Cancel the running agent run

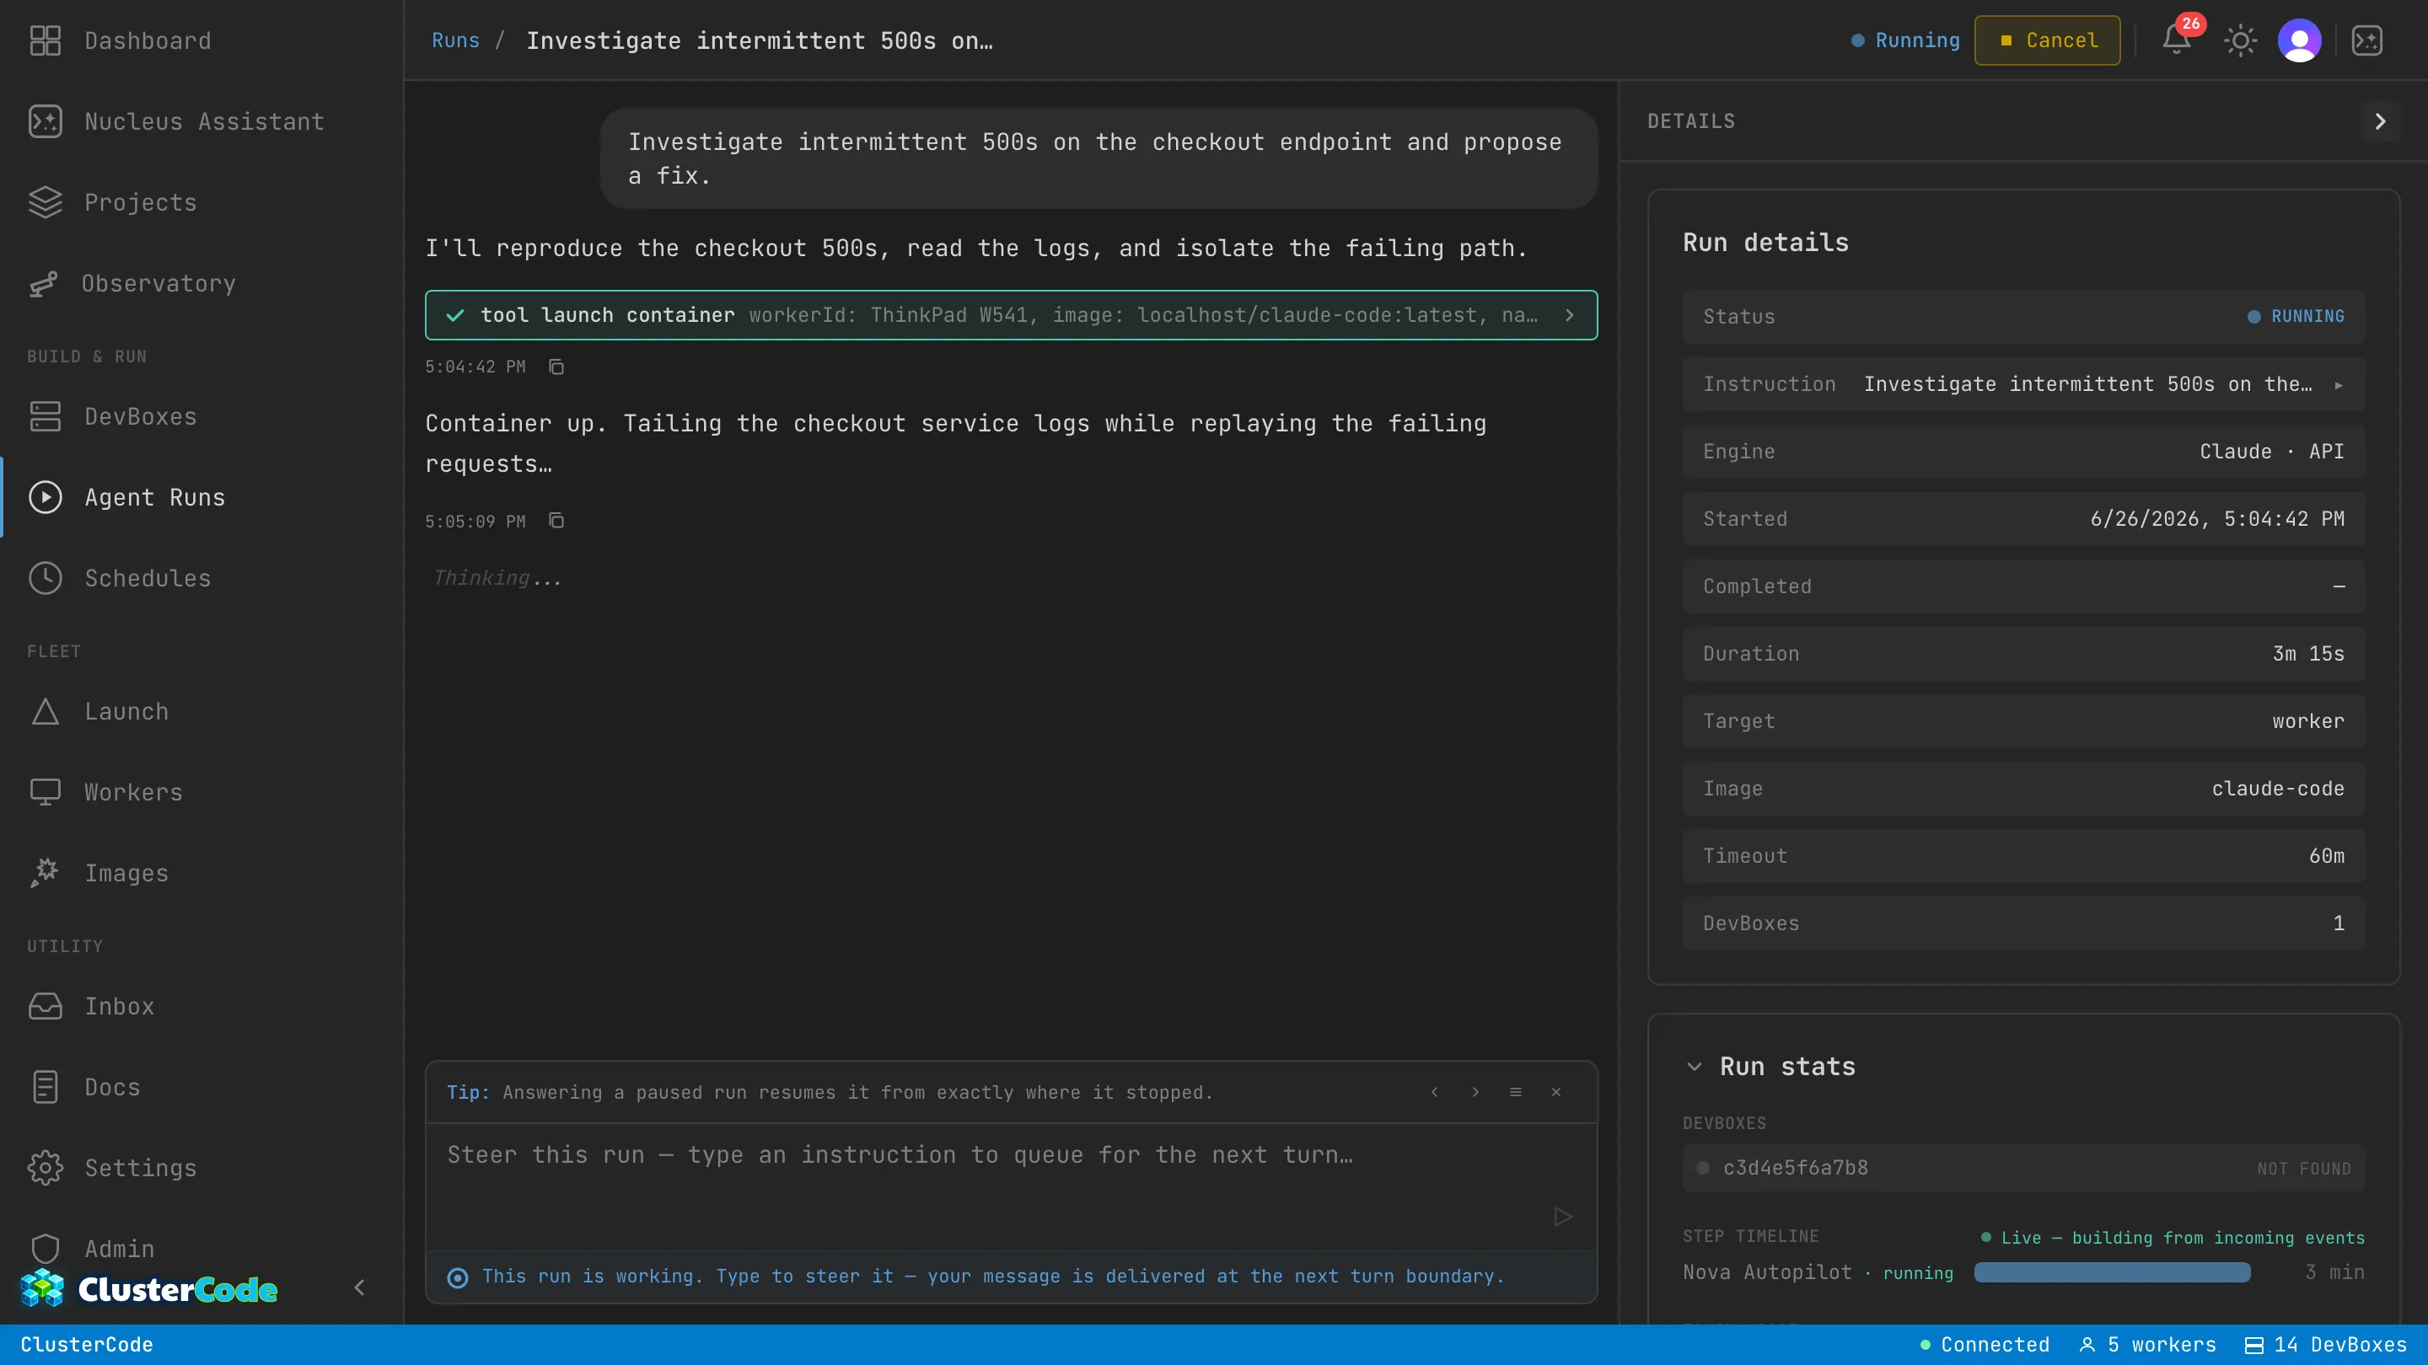(x=2047, y=40)
